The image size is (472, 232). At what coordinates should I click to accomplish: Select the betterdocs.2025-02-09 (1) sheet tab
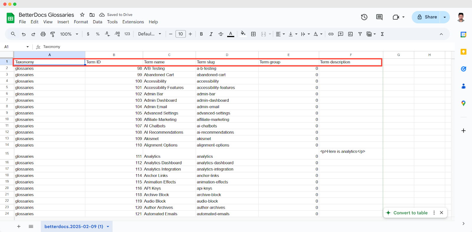point(77,226)
